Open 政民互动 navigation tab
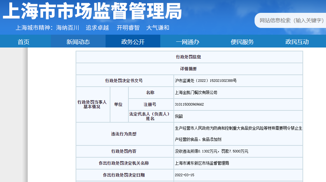326x182 pixels. point(297,42)
